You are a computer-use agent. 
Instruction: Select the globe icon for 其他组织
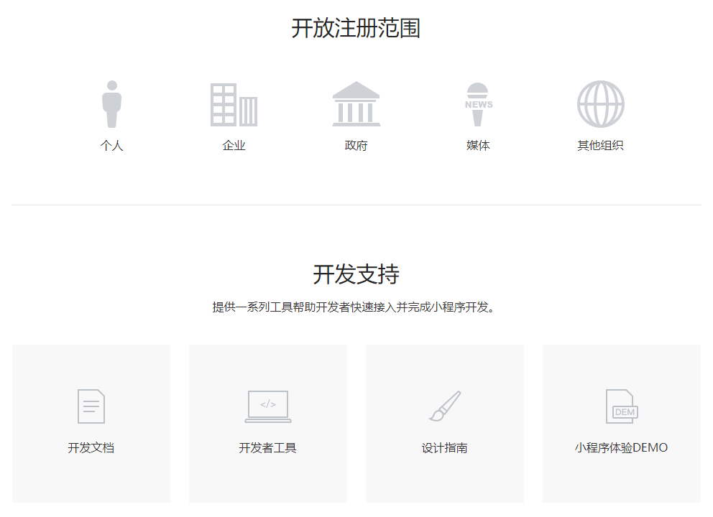(600, 104)
